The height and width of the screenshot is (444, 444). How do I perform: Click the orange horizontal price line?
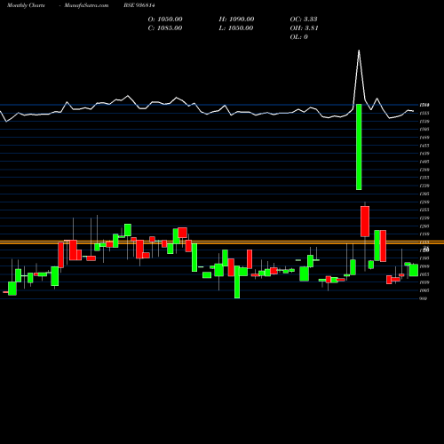[x=222, y=242]
